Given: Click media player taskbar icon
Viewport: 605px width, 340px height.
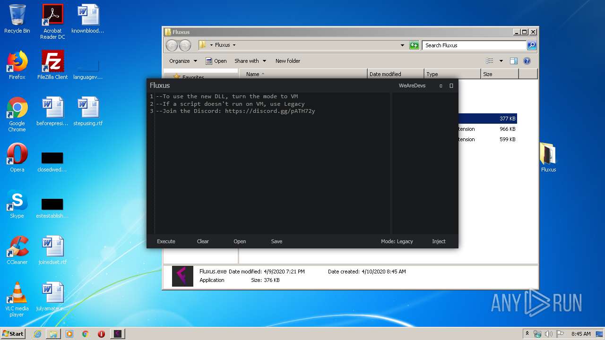Looking at the screenshot, I should 69,334.
